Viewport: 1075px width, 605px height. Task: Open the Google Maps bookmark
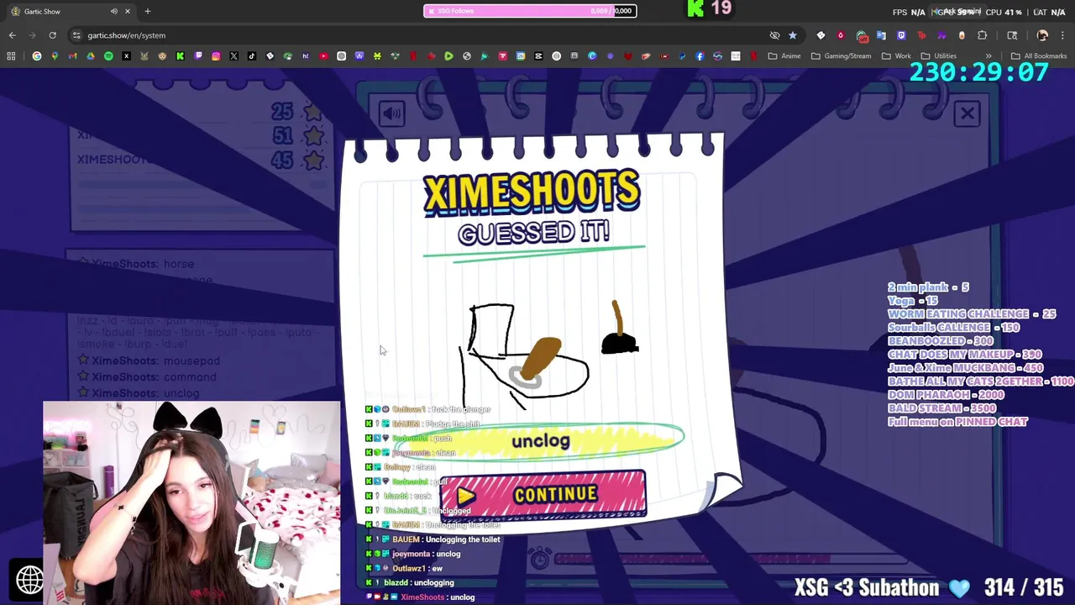point(55,56)
